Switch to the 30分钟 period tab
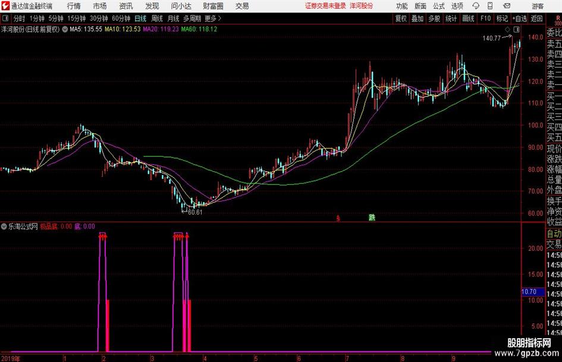562x362 pixels. pyautogui.click(x=99, y=18)
